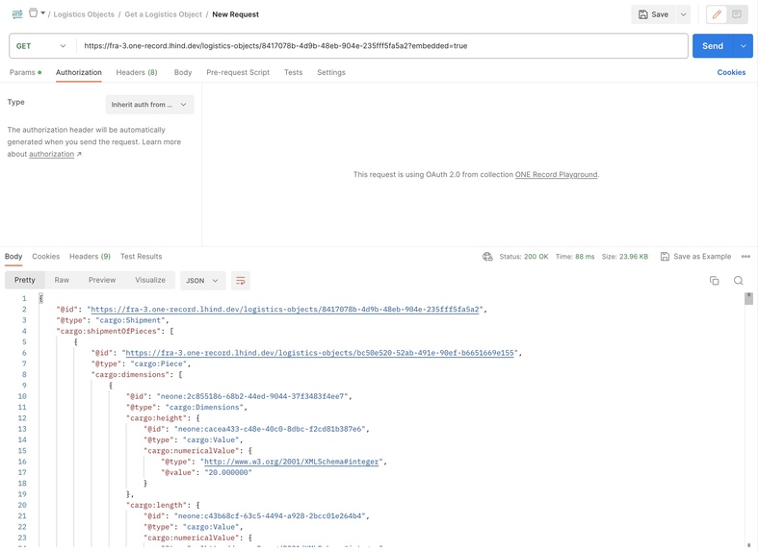Screen dimensions: 758x551
Task: Open the Cookies link at right
Action: point(731,72)
